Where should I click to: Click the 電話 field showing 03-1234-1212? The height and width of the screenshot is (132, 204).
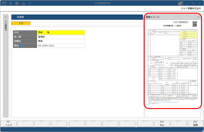click(61, 46)
